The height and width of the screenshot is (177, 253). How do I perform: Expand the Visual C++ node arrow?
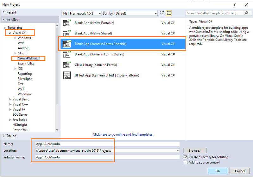(10, 105)
